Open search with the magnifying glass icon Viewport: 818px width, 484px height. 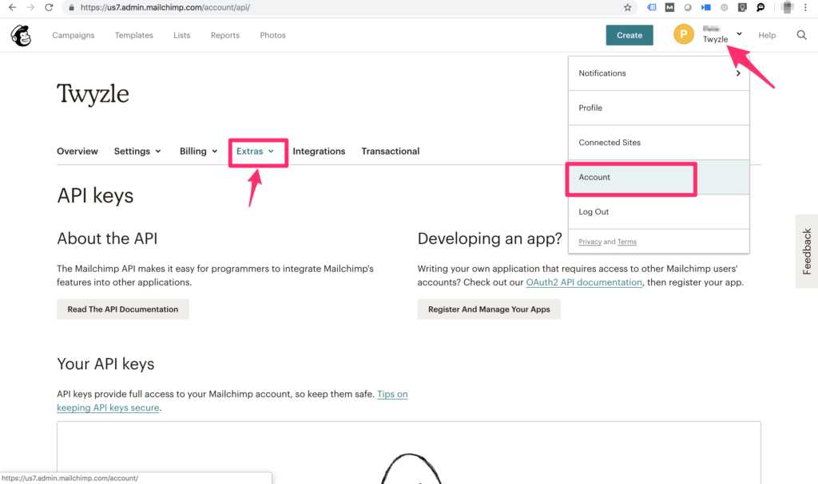[801, 35]
